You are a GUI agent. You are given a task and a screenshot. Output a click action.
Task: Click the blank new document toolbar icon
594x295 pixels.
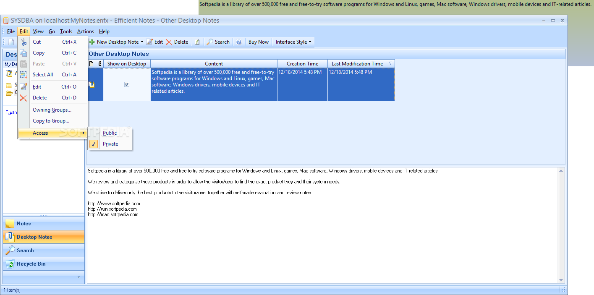click(x=11, y=42)
